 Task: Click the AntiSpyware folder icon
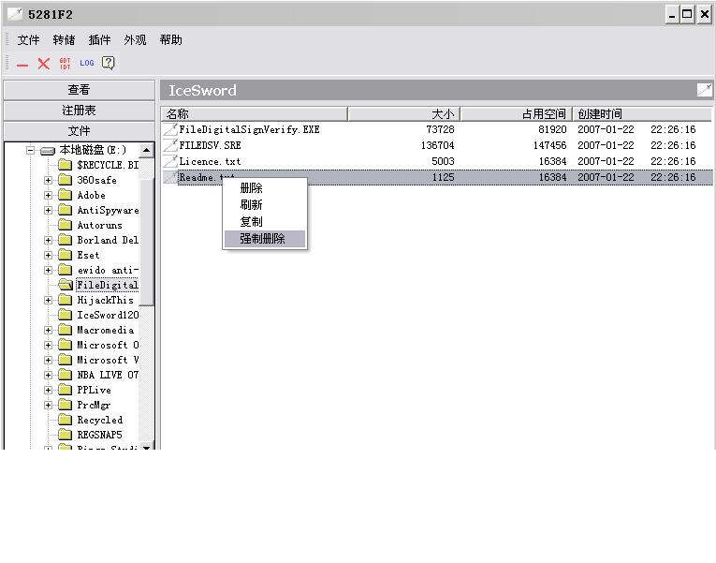[66, 210]
